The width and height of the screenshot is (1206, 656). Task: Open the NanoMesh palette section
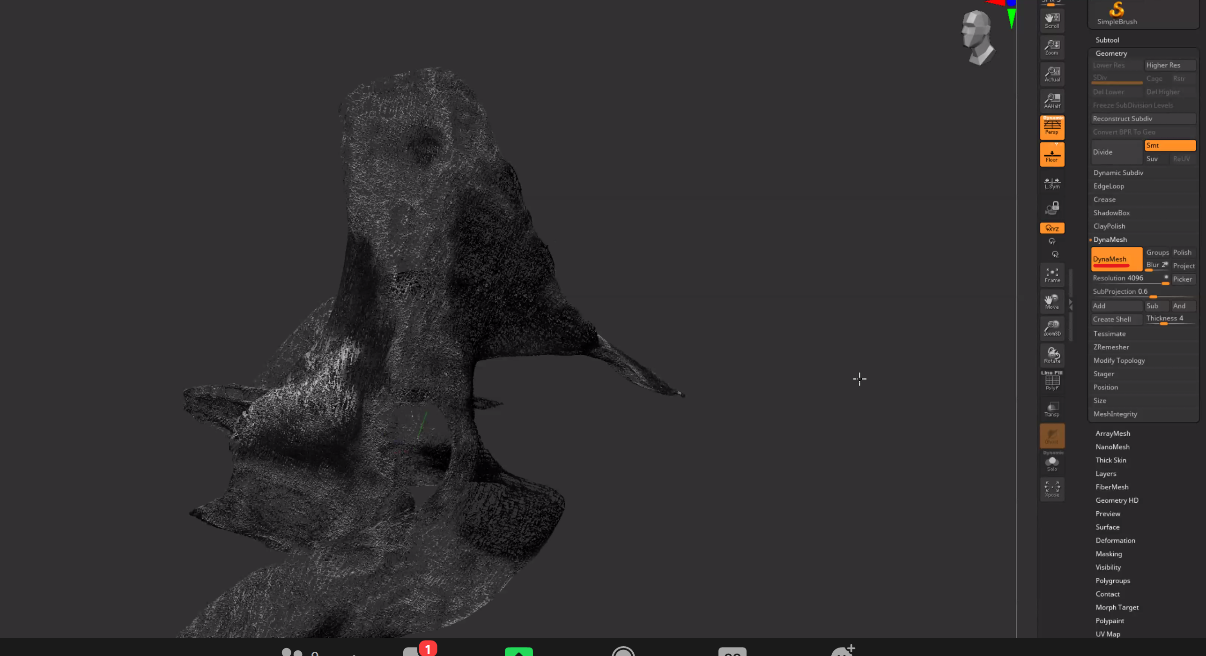click(1112, 447)
